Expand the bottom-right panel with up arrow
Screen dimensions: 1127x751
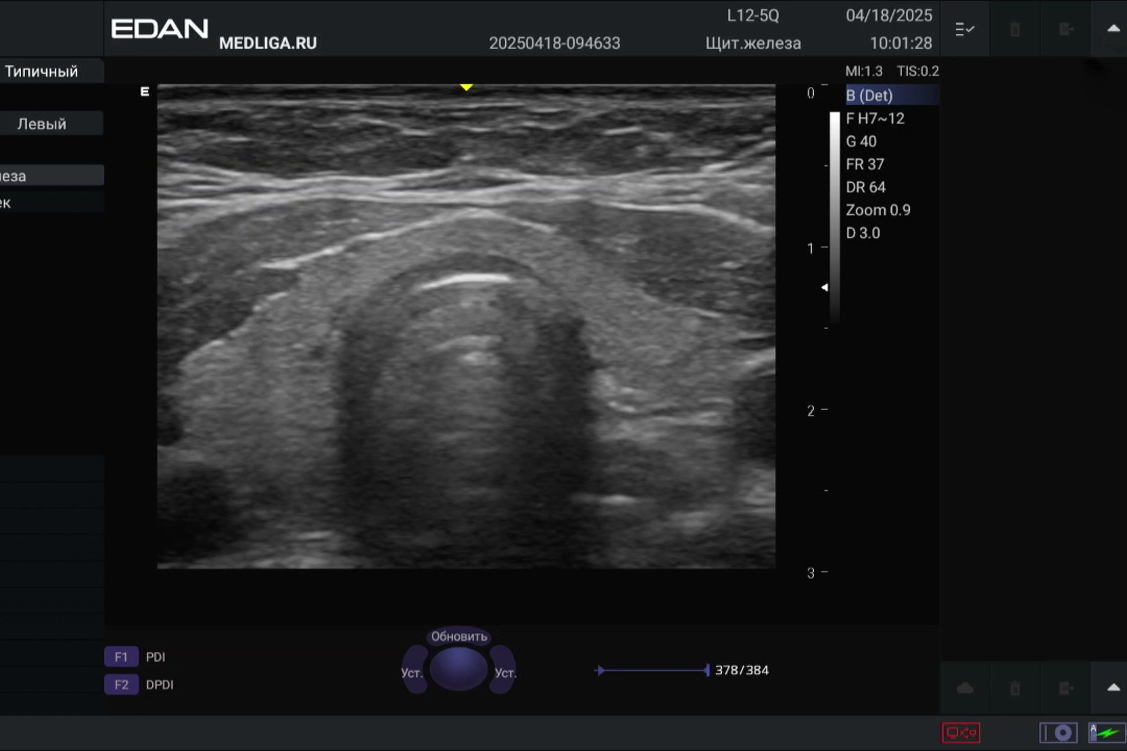coord(1113,687)
